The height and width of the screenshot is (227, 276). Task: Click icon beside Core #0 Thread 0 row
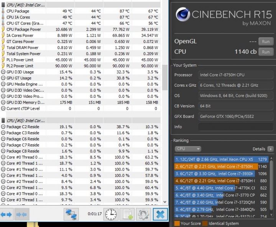(x=3, y=157)
